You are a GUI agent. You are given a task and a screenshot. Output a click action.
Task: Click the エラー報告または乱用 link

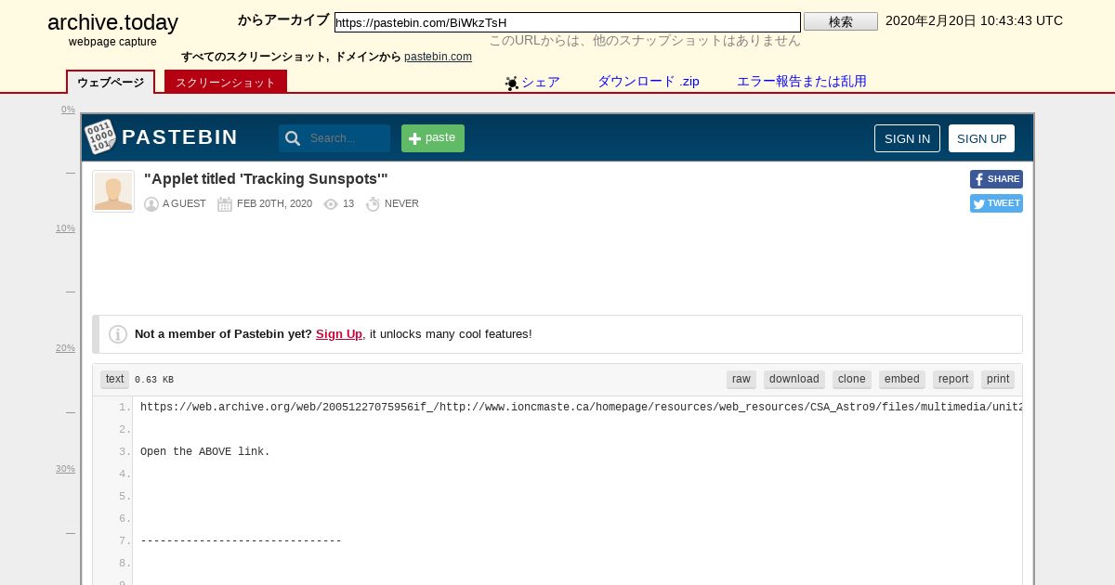point(802,82)
